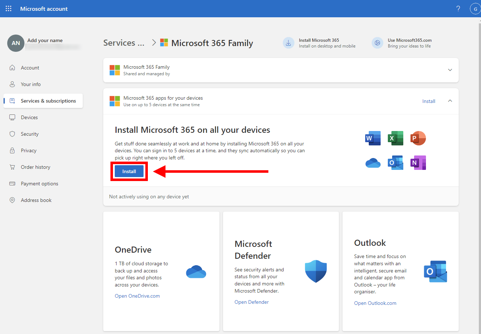Image resolution: width=481 pixels, height=334 pixels.
Task: Click the Open Outlook.com link
Action: click(x=375, y=303)
